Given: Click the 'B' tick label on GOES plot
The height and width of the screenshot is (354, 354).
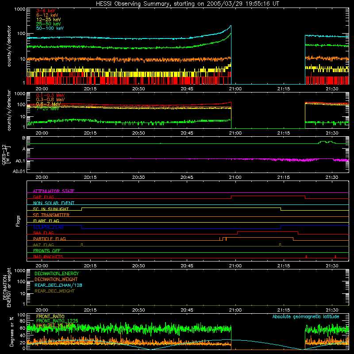Looking at the screenshot, I should tap(24, 138).
